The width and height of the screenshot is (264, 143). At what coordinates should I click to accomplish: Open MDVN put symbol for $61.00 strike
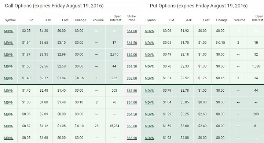tap(149, 31)
